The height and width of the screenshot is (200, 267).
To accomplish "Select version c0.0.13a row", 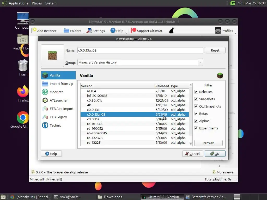I will pyautogui.click(x=135, y=110).
